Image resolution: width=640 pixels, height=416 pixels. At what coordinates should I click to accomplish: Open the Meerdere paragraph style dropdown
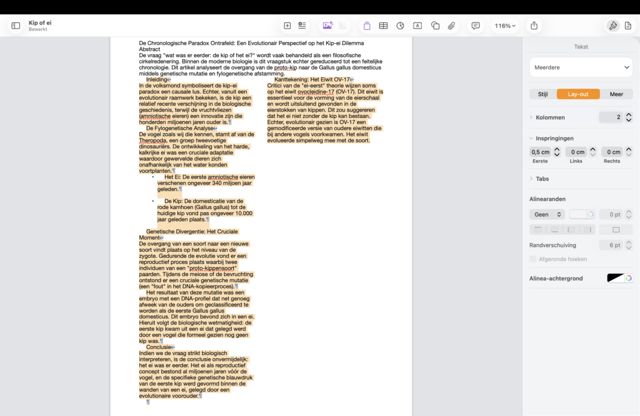point(581,68)
